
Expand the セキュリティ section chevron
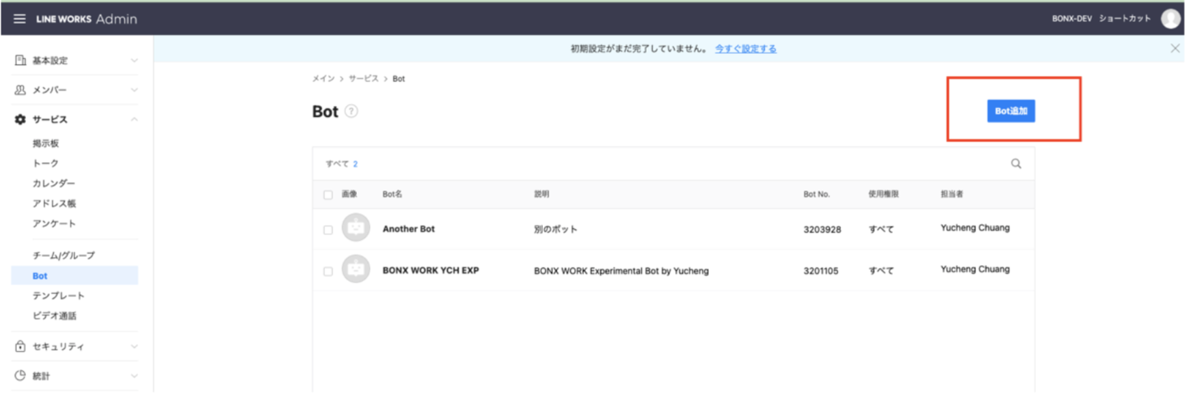[x=134, y=346]
